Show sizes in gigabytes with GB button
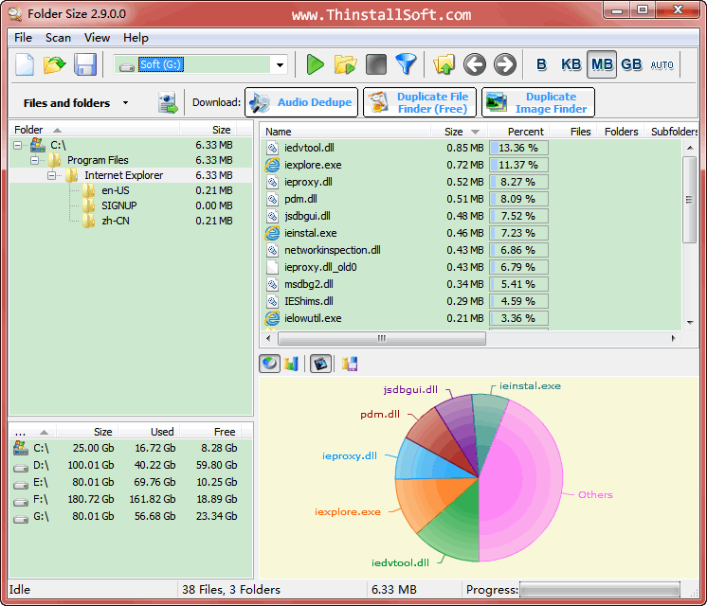707x606 pixels. tap(631, 64)
